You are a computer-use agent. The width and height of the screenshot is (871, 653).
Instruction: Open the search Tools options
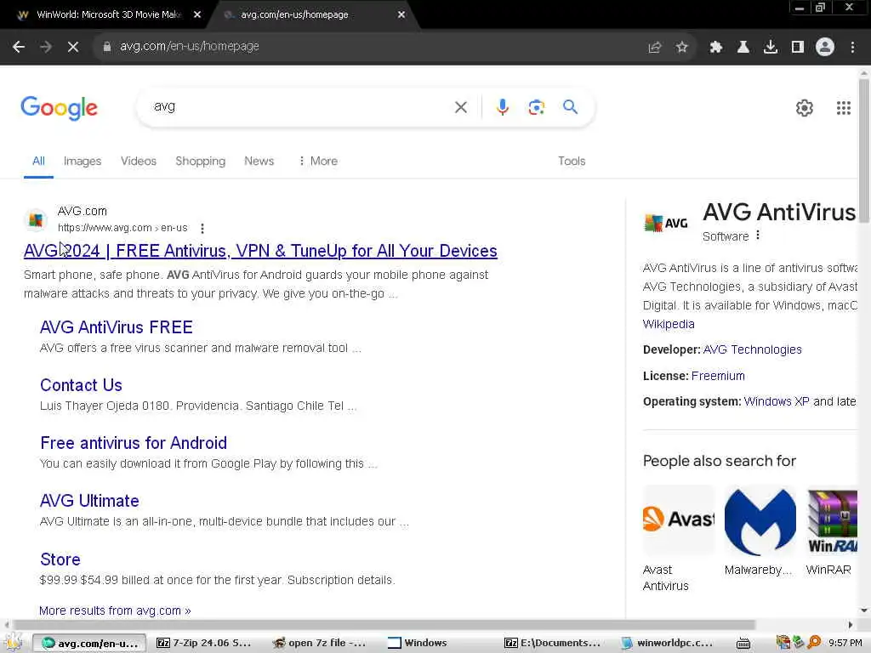[572, 161]
